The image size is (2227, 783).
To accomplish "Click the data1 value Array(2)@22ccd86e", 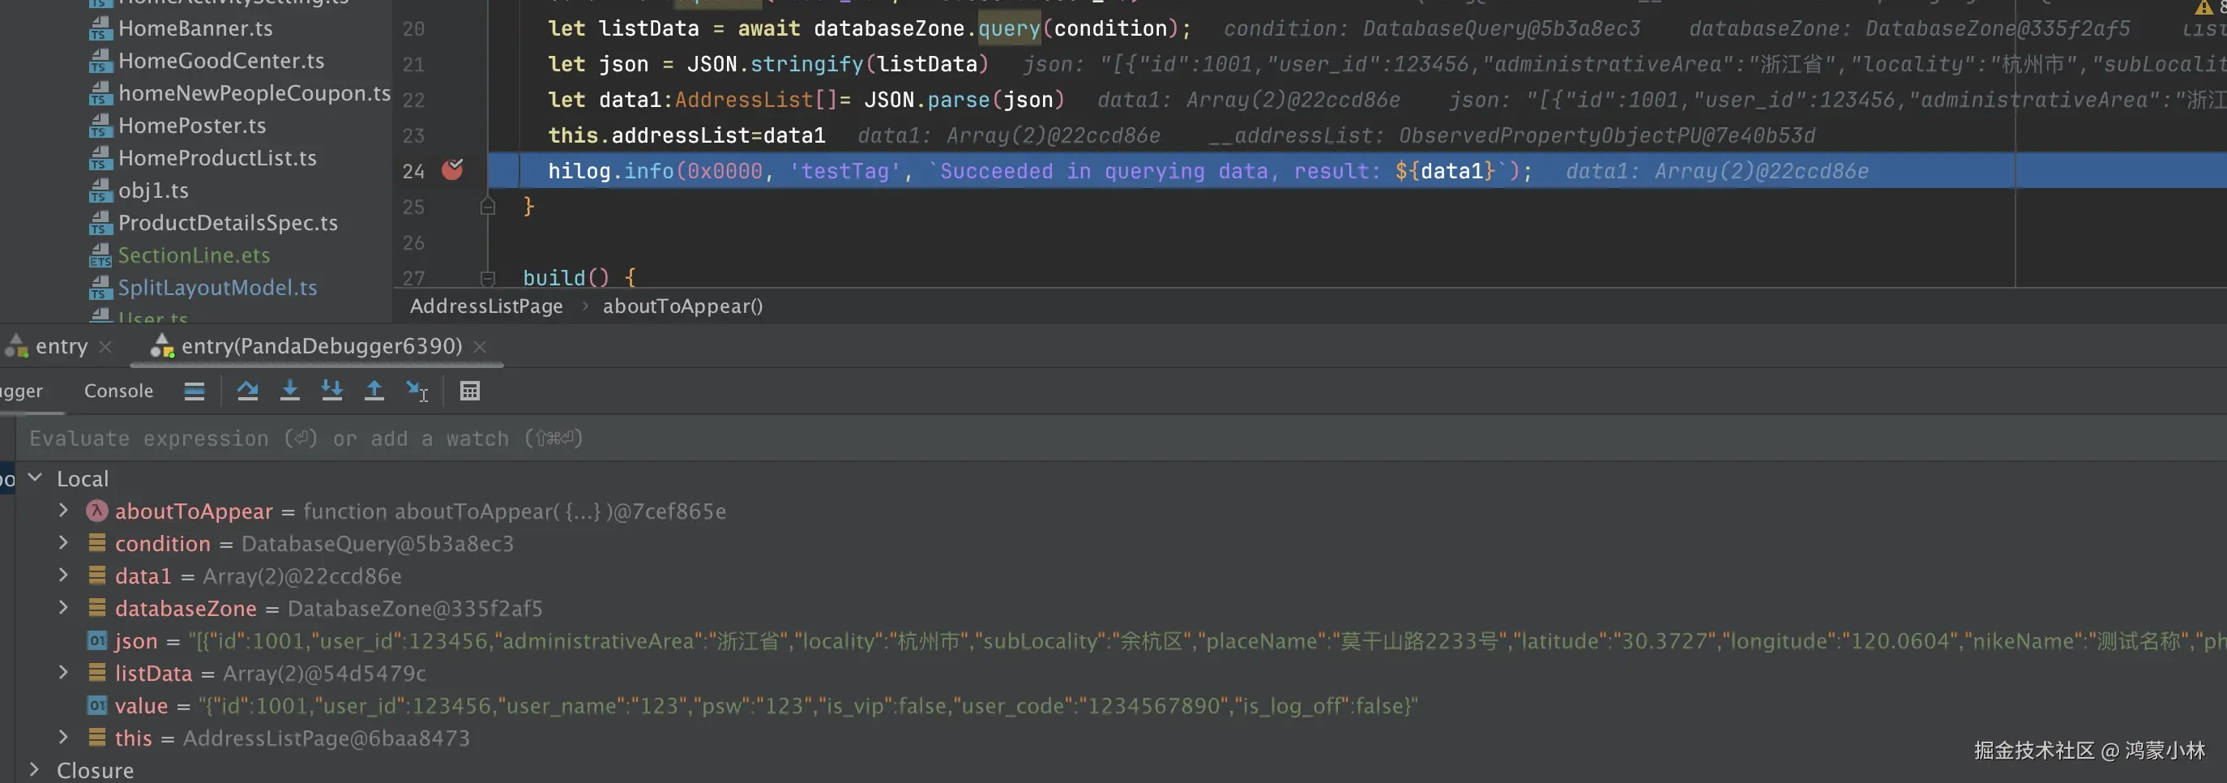I will tap(301, 575).
